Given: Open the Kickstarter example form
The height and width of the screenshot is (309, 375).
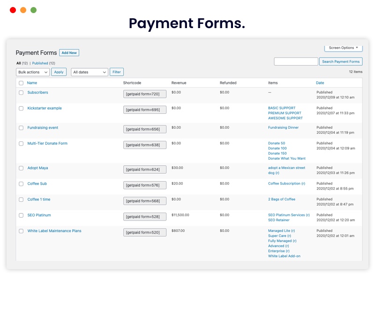Looking at the screenshot, I should 45,108.
